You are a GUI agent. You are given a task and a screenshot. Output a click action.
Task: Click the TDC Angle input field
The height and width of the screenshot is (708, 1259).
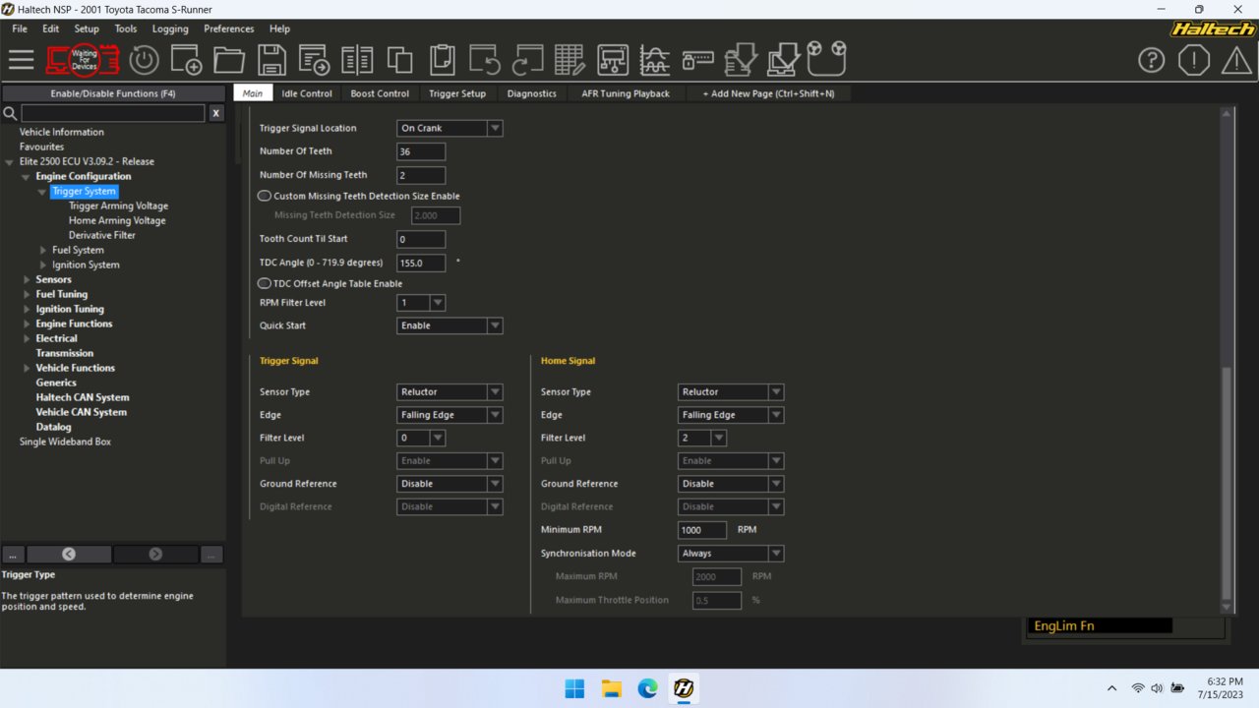421,264
